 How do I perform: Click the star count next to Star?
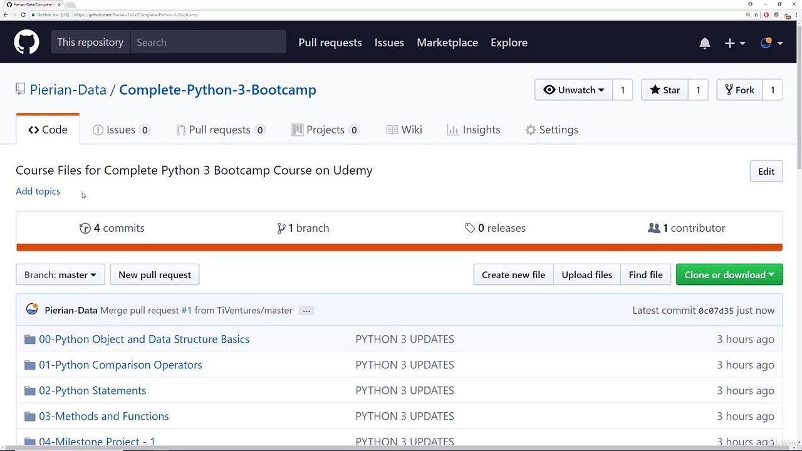(x=698, y=90)
